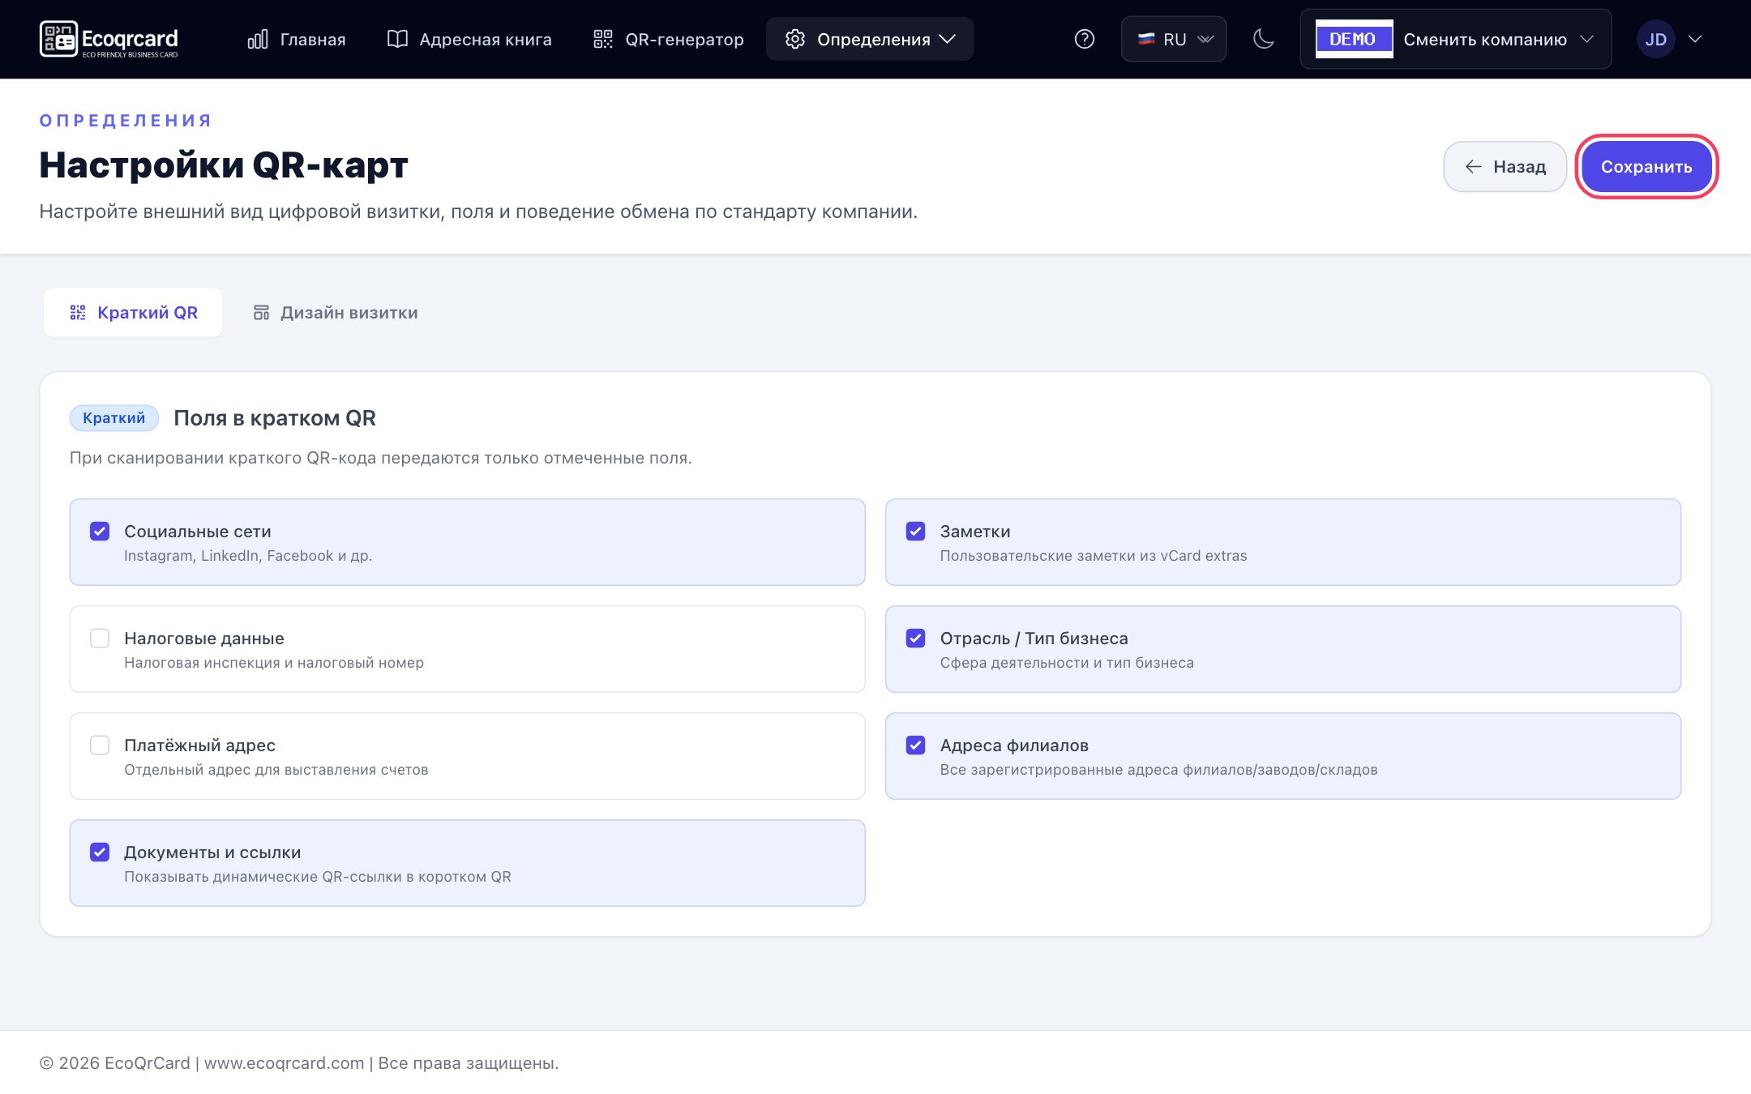Viewport: 1751px width, 1094px height.
Task: Click the Все зарегистрированные адреса филиалов description
Action: click(x=1159, y=770)
